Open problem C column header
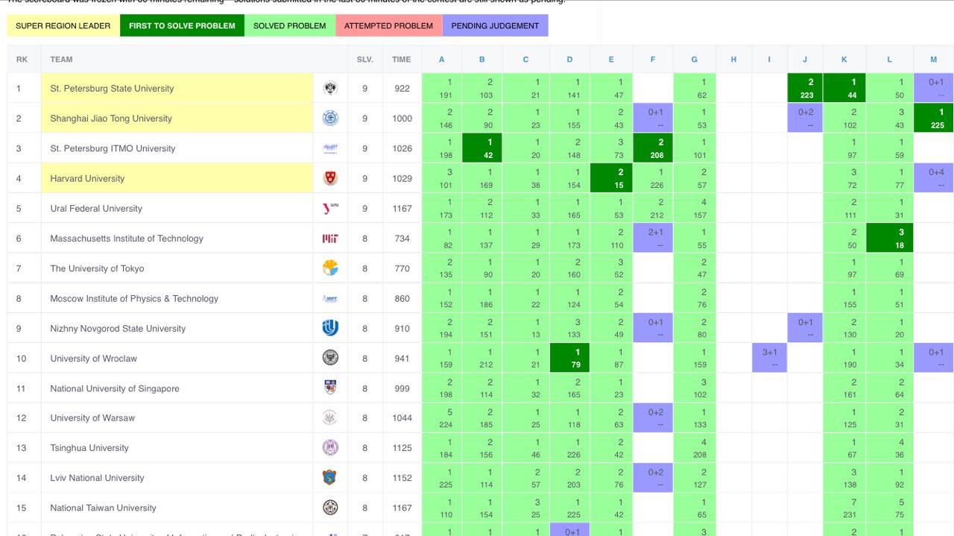This screenshot has width=954, height=536. pyautogui.click(x=525, y=60)
